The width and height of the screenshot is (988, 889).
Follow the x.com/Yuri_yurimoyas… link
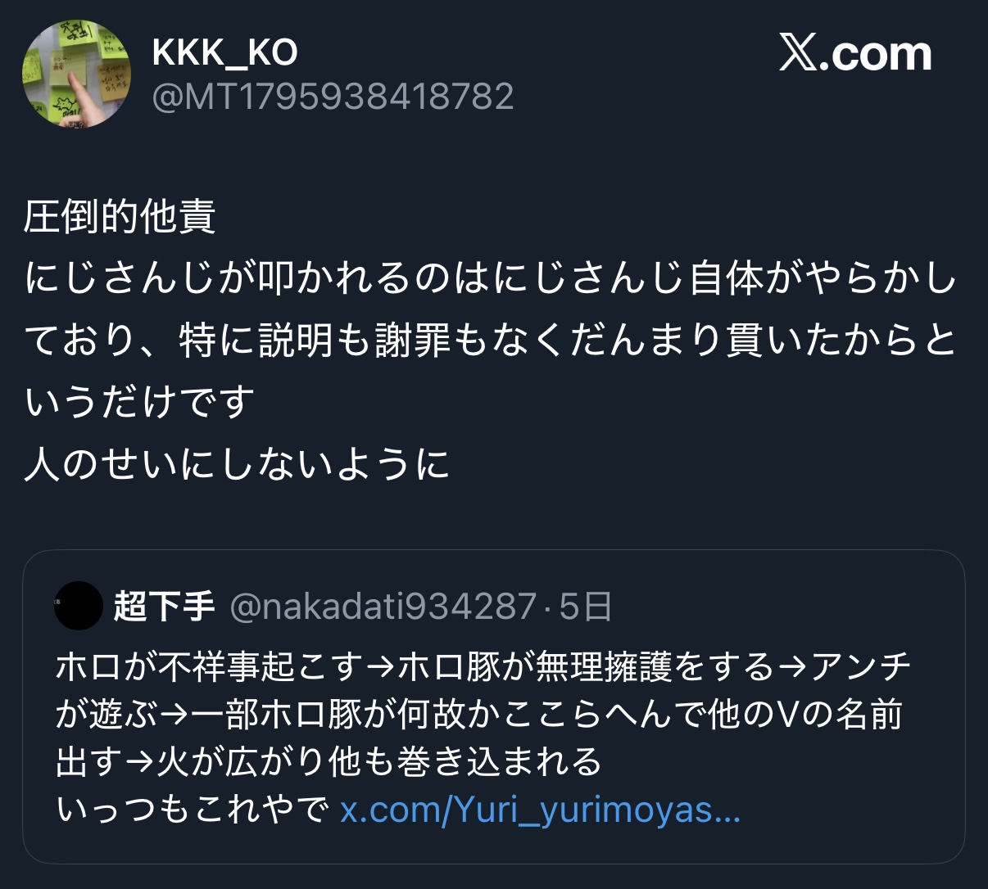tap(541, 810)
